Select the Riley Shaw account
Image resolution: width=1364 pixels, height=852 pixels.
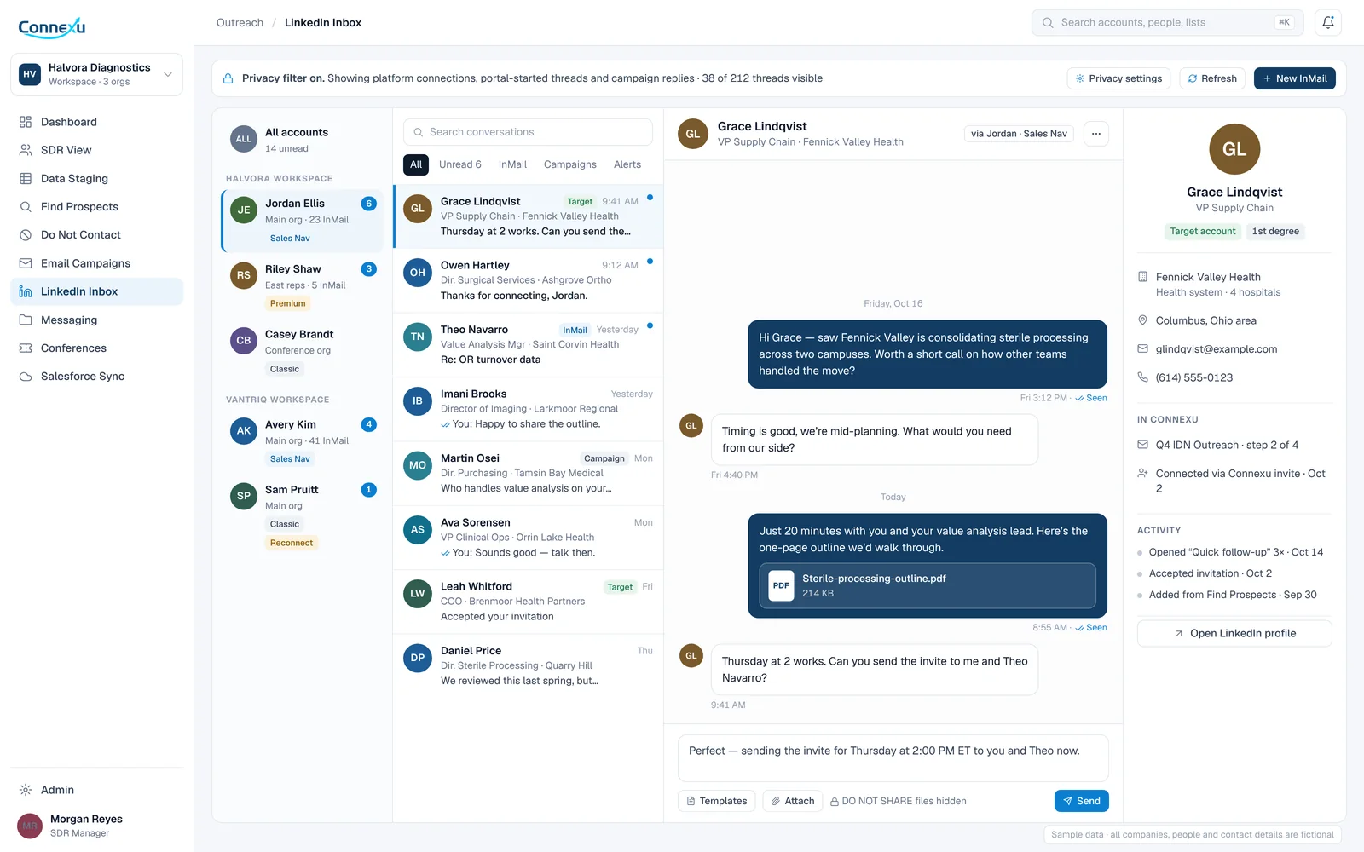(x=303, y=286)
